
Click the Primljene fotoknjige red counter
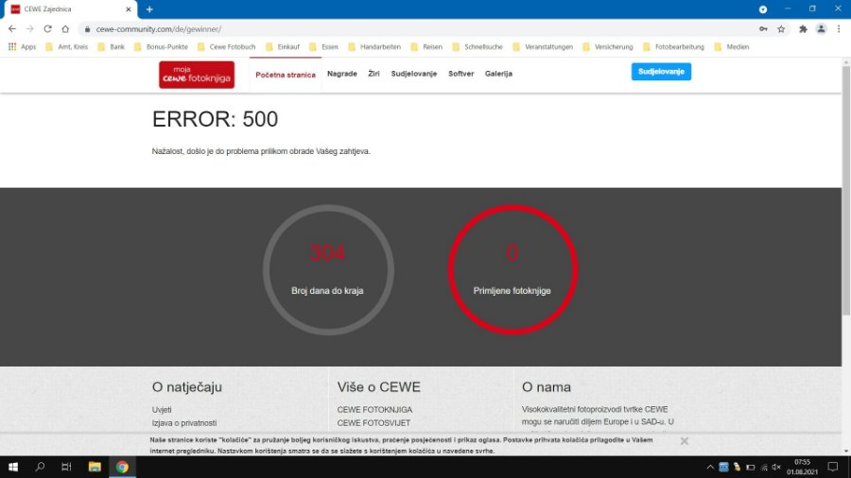pos(512,269)
